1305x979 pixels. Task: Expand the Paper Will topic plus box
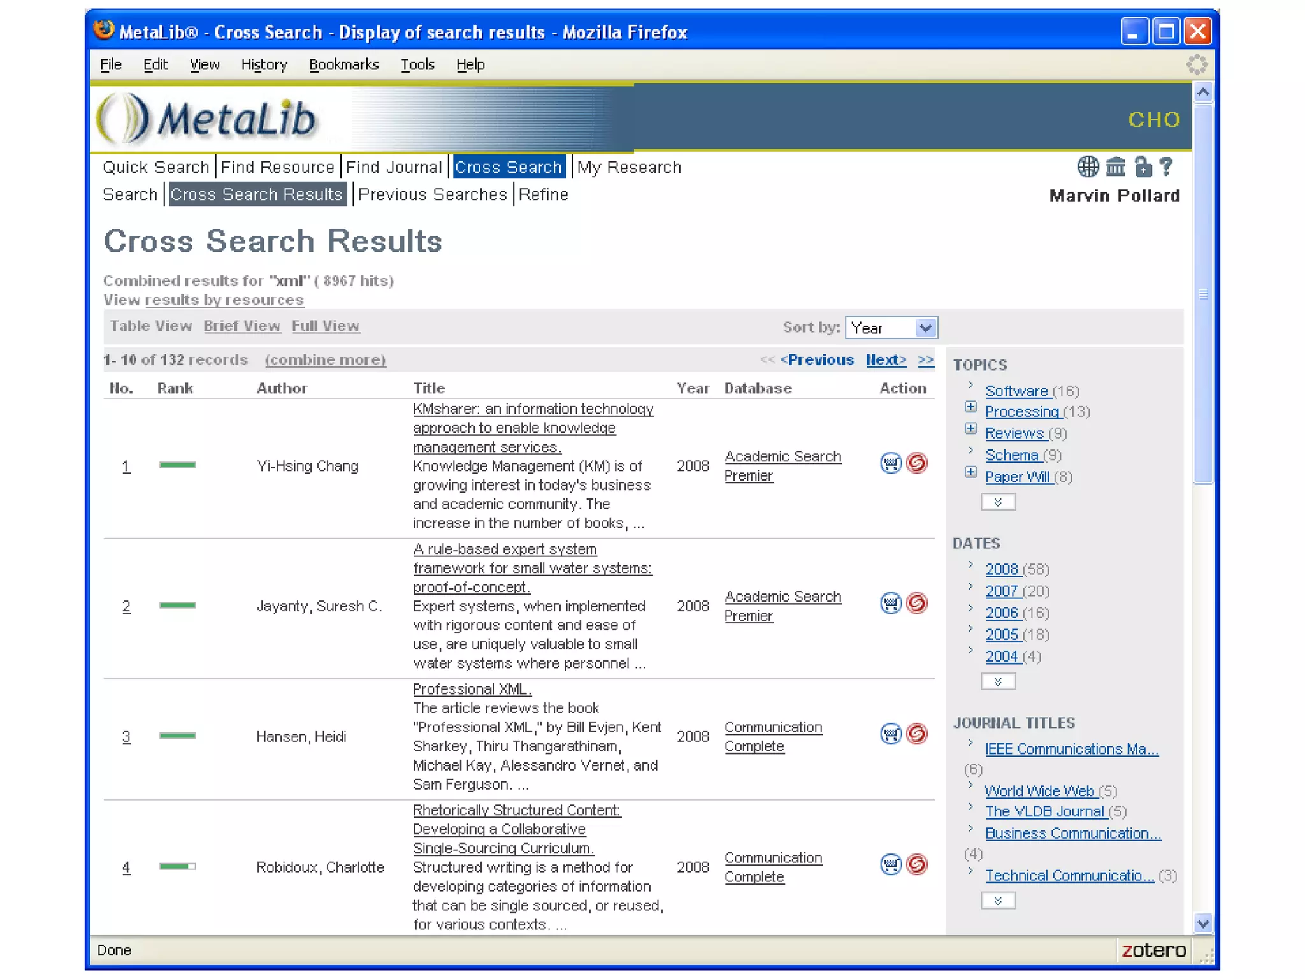(970, 472)
